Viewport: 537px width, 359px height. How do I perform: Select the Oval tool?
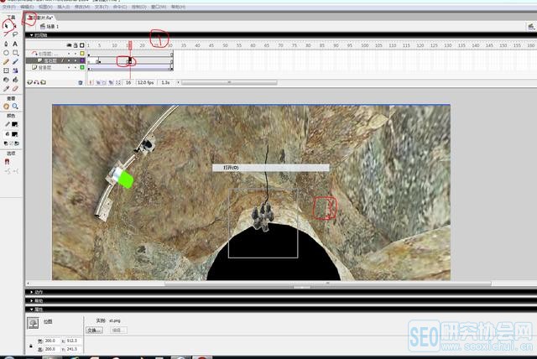pos(6,53)
